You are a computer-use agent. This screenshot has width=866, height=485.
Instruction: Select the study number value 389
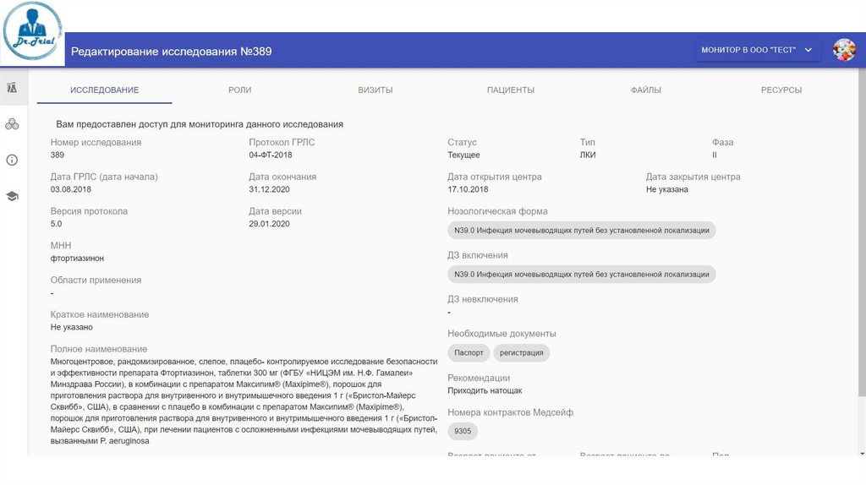tap(58, 155)
